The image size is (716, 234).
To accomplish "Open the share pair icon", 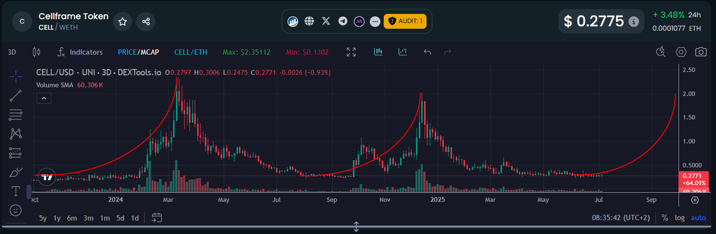I will pyautogui.click(x=146, y=21).
